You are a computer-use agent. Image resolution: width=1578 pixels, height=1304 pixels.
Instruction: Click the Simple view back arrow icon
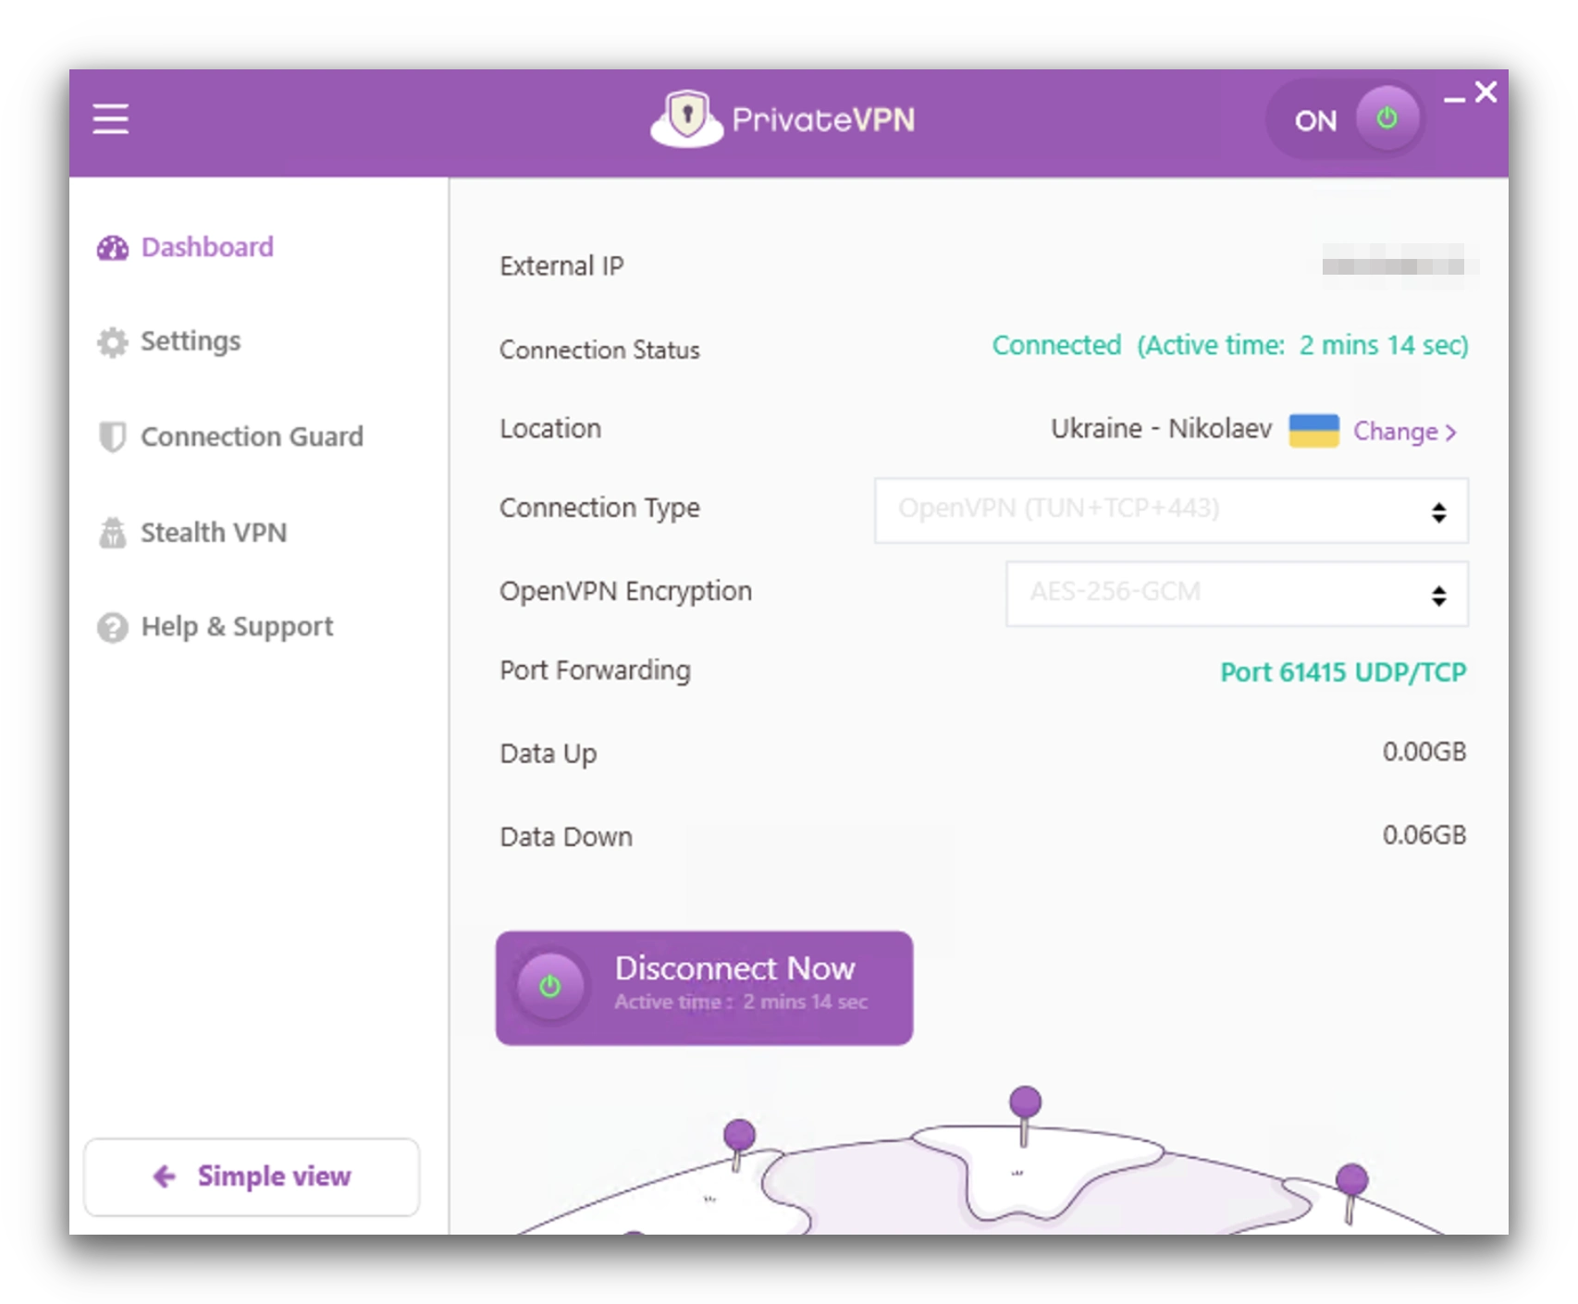pos(165,1176)
